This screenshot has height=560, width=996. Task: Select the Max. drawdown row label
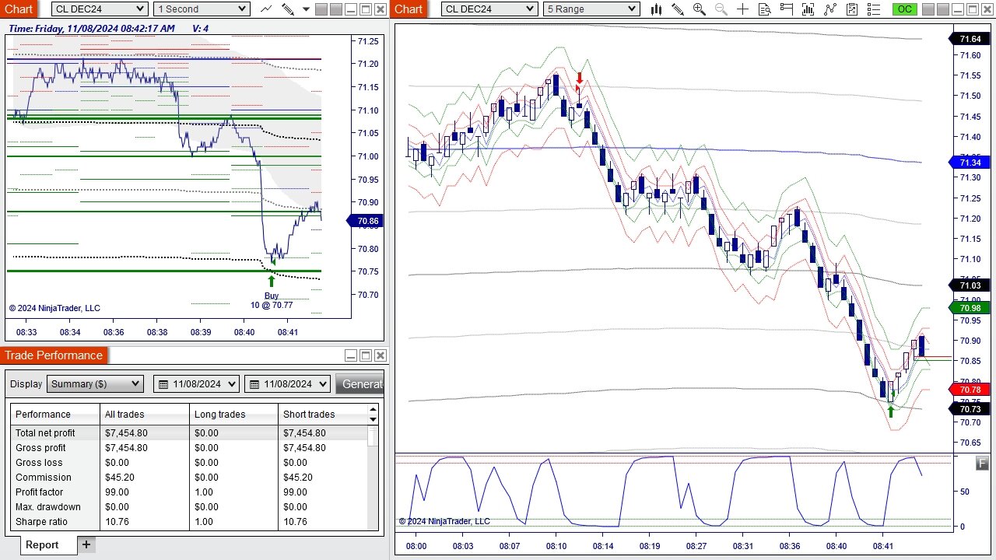[47, 506]
